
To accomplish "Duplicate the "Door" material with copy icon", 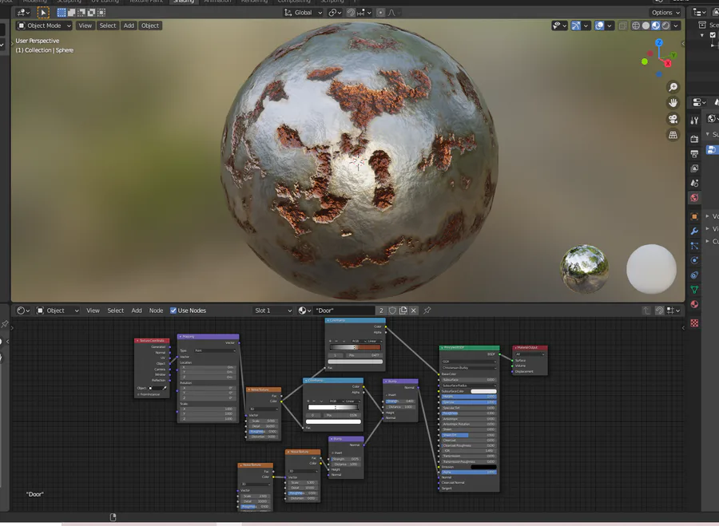I will (403, 310).
